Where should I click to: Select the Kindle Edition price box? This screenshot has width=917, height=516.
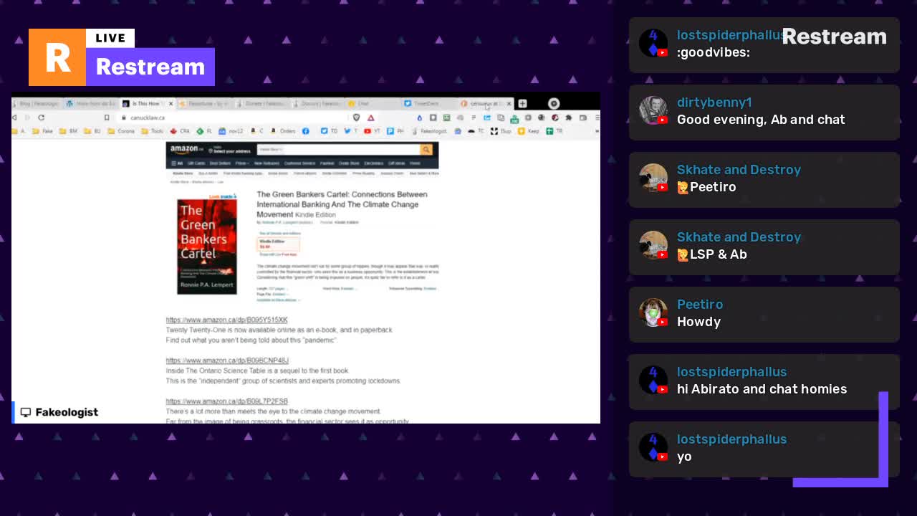point(278,244)
